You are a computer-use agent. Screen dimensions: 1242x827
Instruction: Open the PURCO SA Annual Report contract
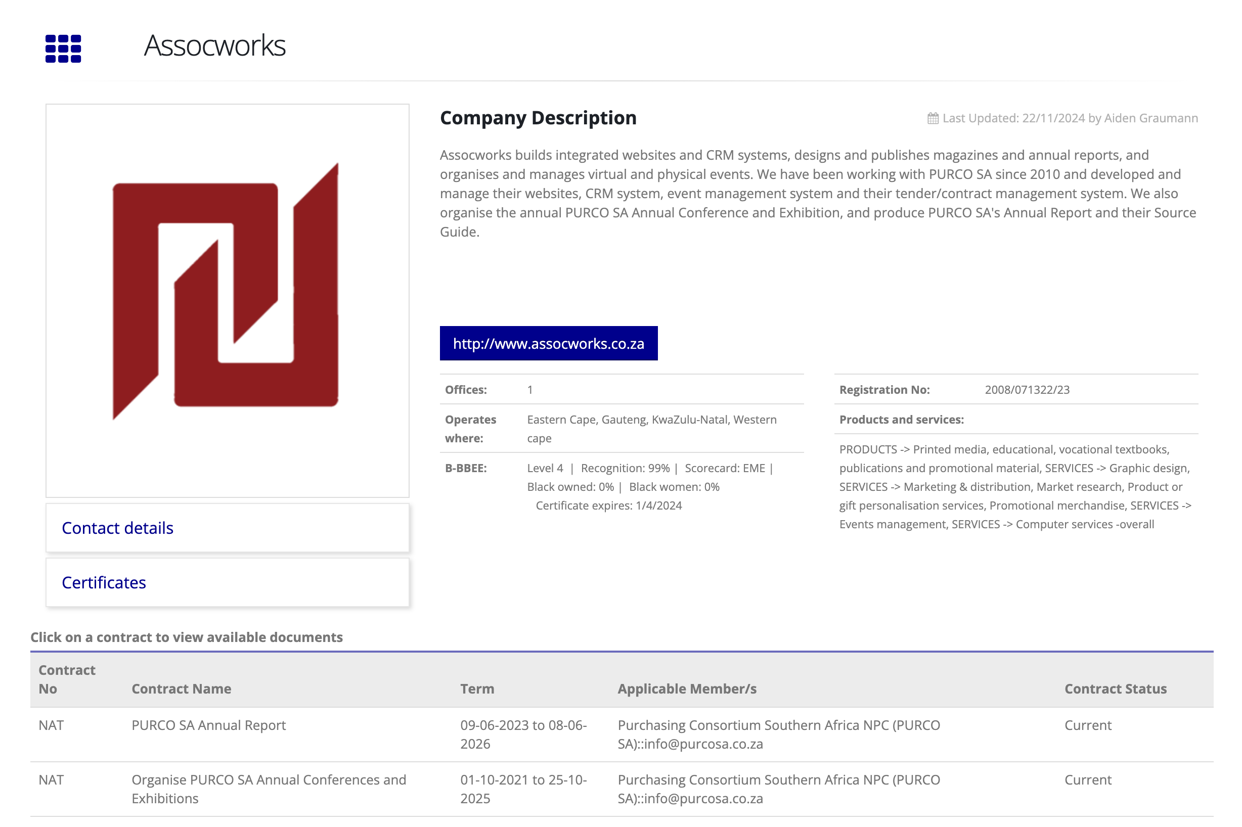pyautogui.click(x=208, y=725)
